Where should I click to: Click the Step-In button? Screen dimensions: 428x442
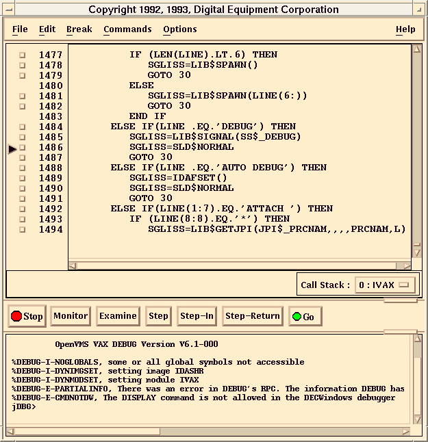point(197,315)
